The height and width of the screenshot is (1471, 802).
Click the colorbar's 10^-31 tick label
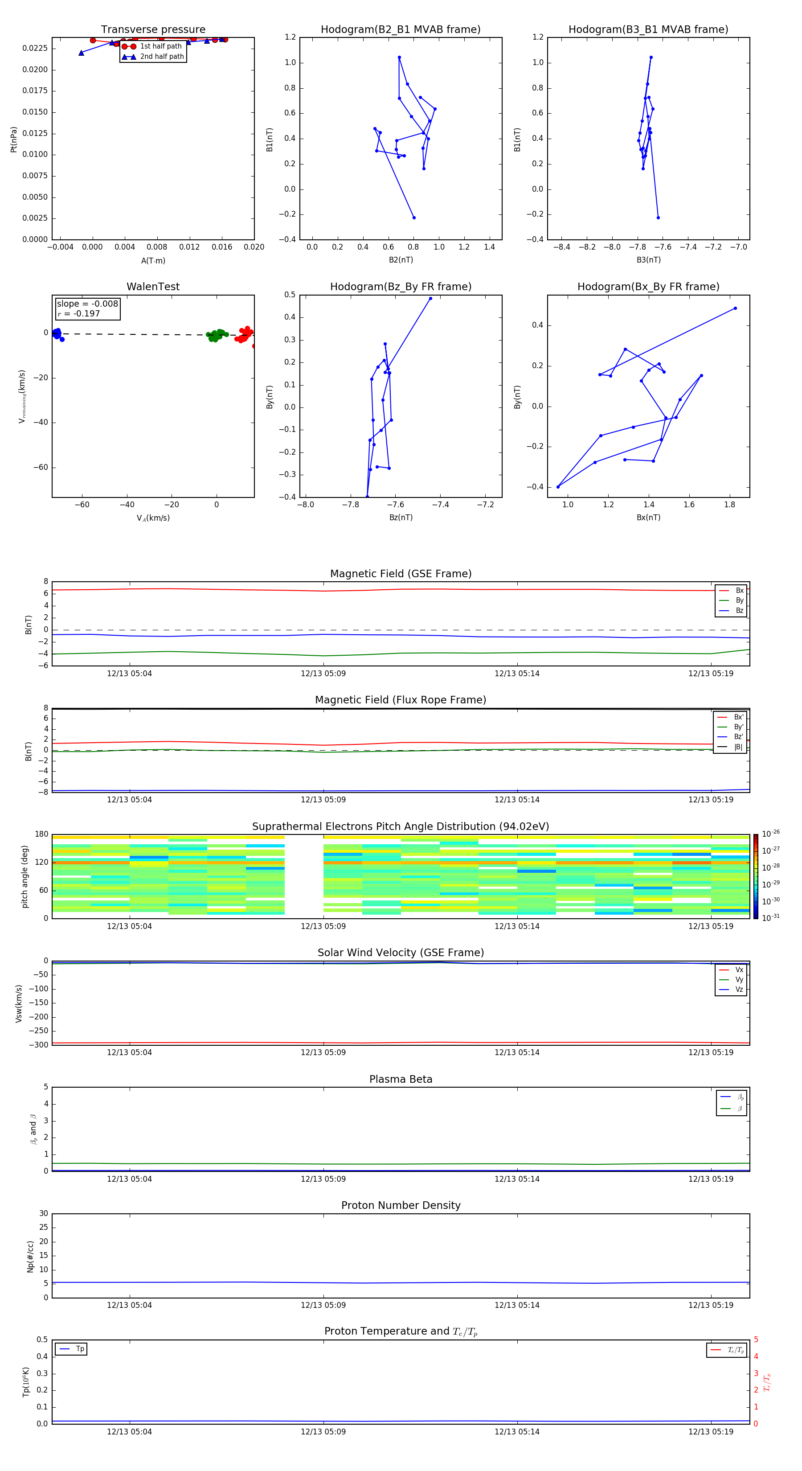(x=771, y=918)
